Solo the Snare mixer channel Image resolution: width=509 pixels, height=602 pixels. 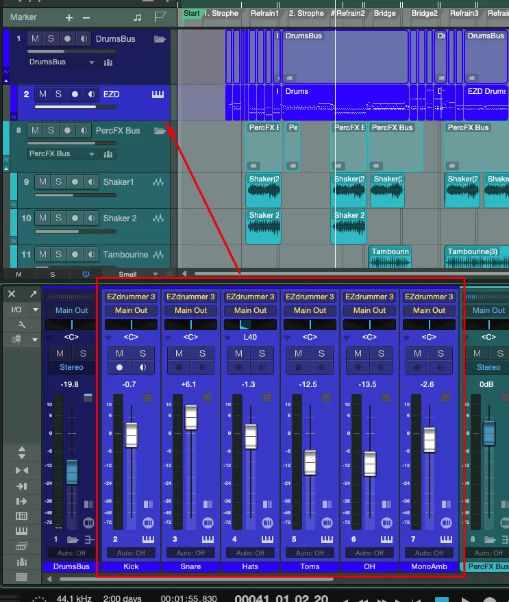202,353
